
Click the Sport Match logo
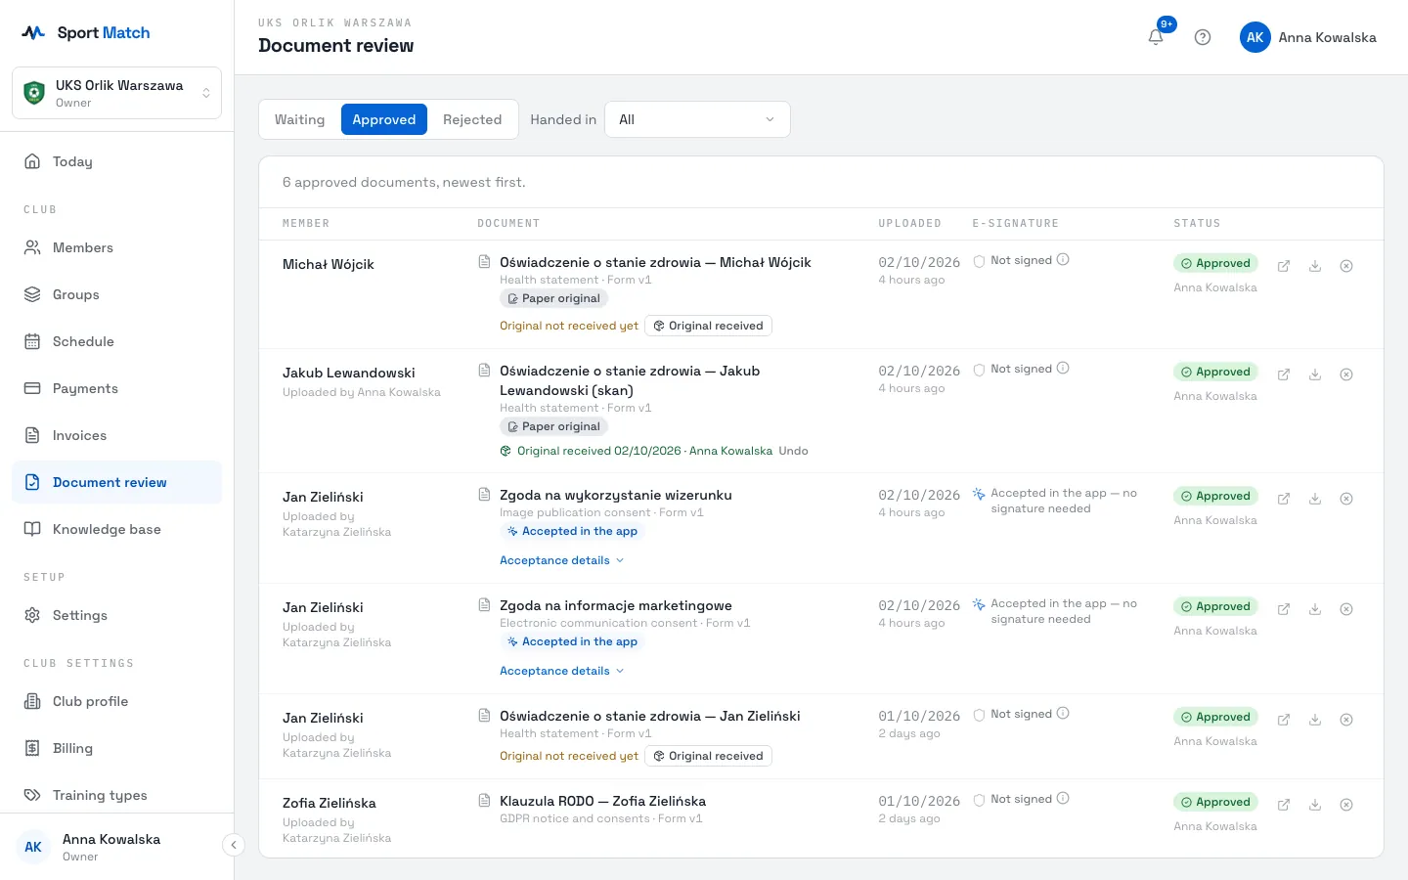point(86,32)
